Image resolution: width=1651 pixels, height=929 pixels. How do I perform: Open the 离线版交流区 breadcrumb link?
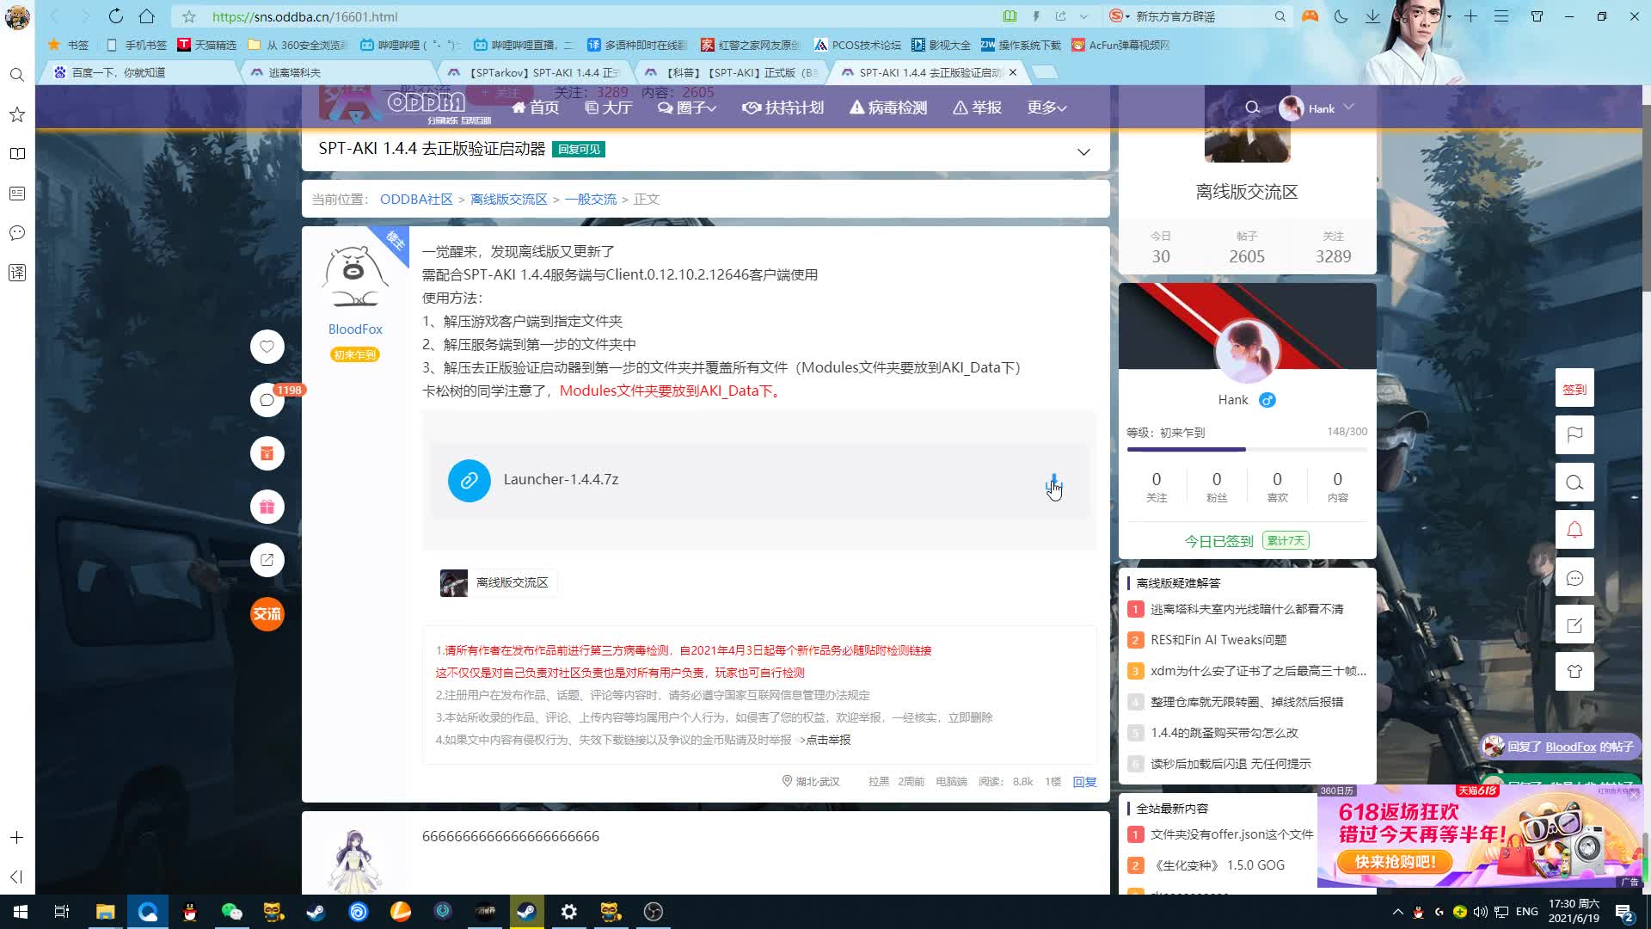click(508, 200)
